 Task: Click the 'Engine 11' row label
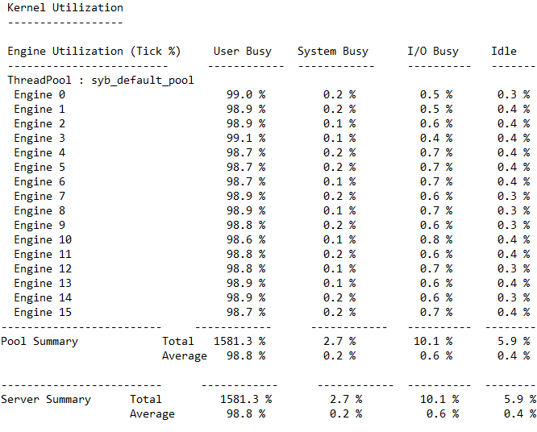(43, 255)
